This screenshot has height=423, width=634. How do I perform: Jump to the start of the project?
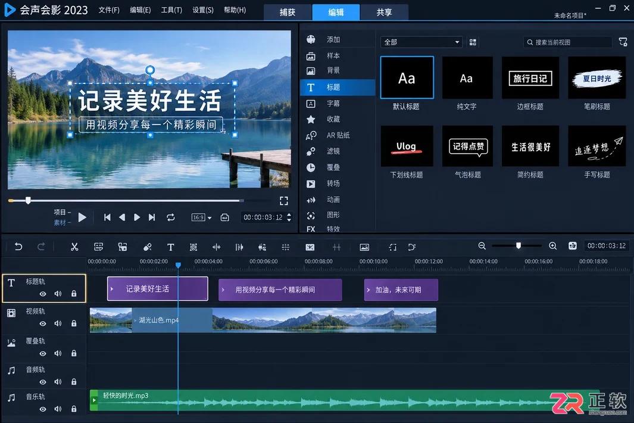coord(107,217)
